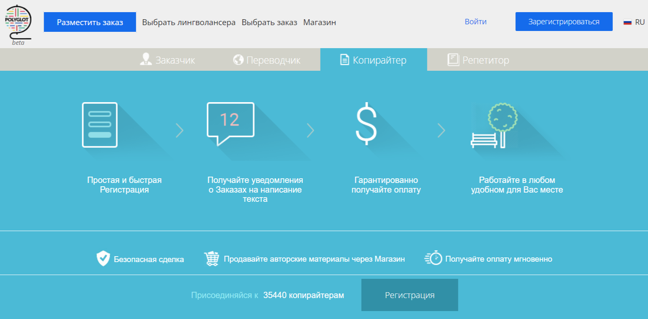The width and height of the screenshot is (648, 319).
Task: Open the Войти login link
Action: (x=475, y=22)
